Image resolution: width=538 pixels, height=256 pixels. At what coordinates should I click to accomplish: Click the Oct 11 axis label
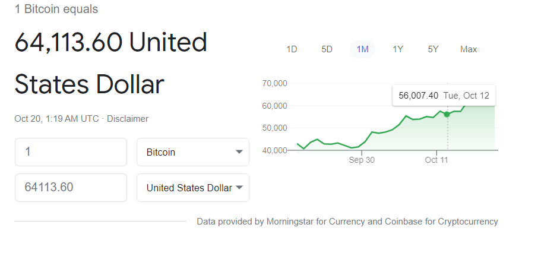[436, 160]
